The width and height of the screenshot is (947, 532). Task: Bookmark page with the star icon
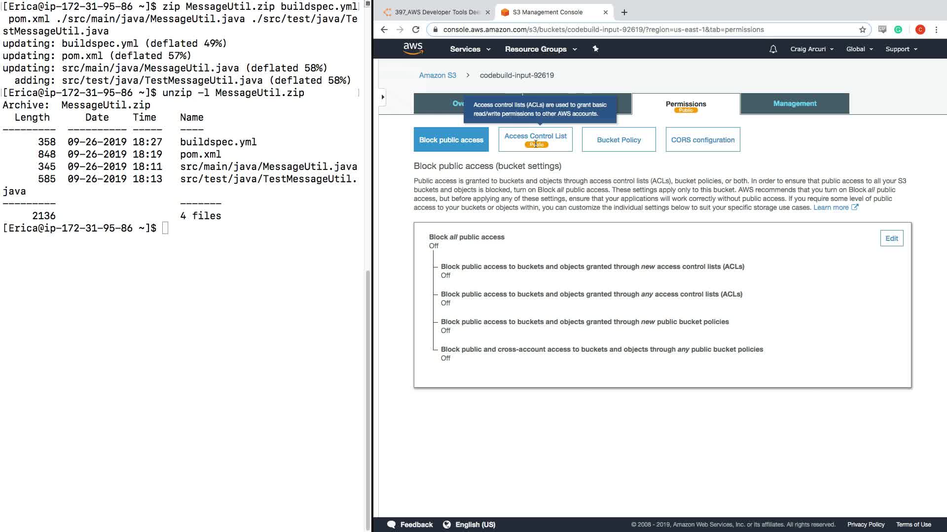click(863, 30)
